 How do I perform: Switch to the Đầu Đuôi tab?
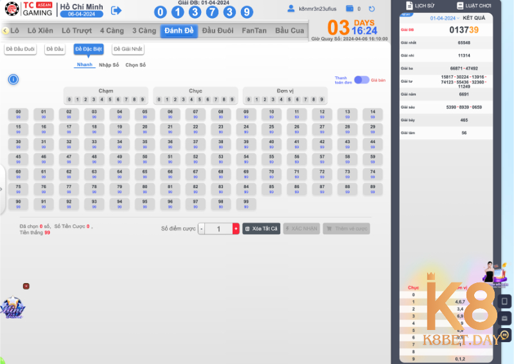click(x=218, y=31)
